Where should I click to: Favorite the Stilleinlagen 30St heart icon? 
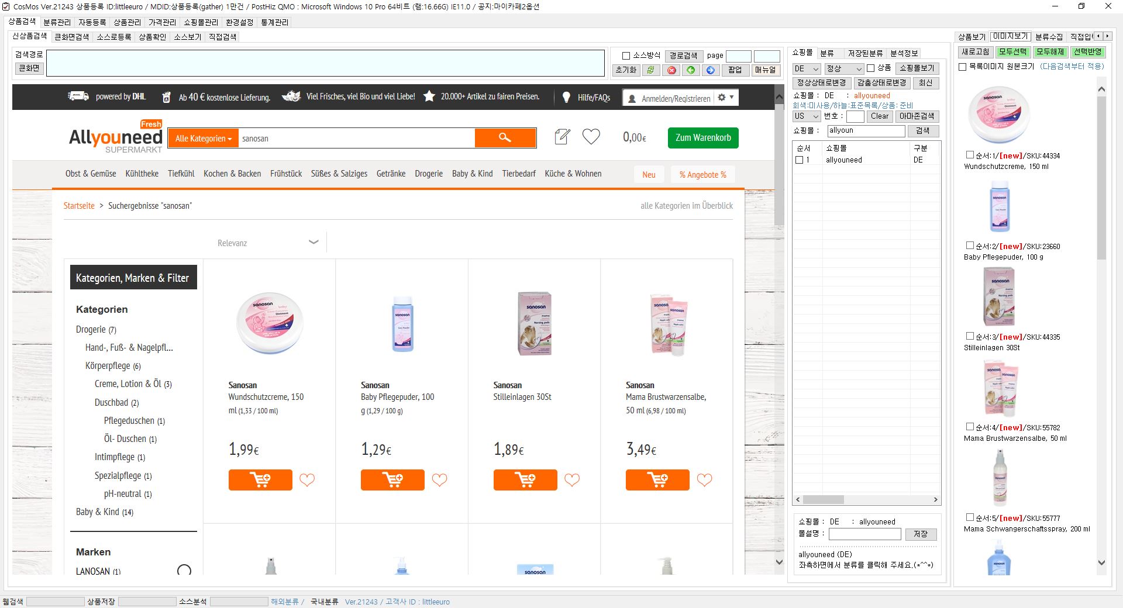tap(571, 480)
